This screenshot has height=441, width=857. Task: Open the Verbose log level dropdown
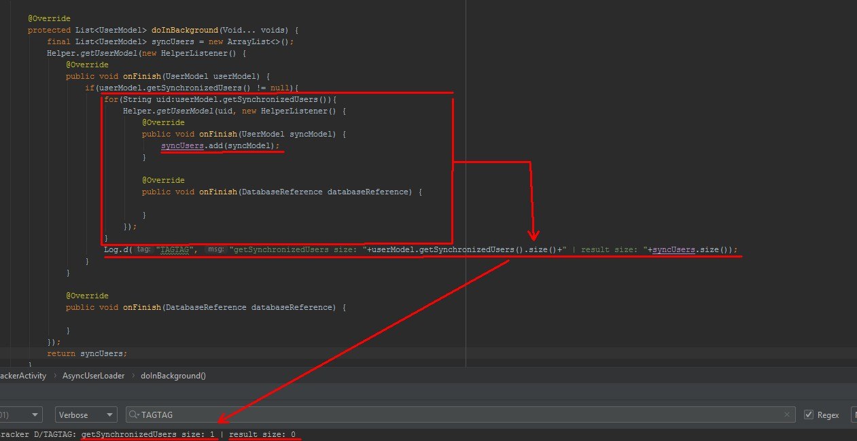(86, 414)
